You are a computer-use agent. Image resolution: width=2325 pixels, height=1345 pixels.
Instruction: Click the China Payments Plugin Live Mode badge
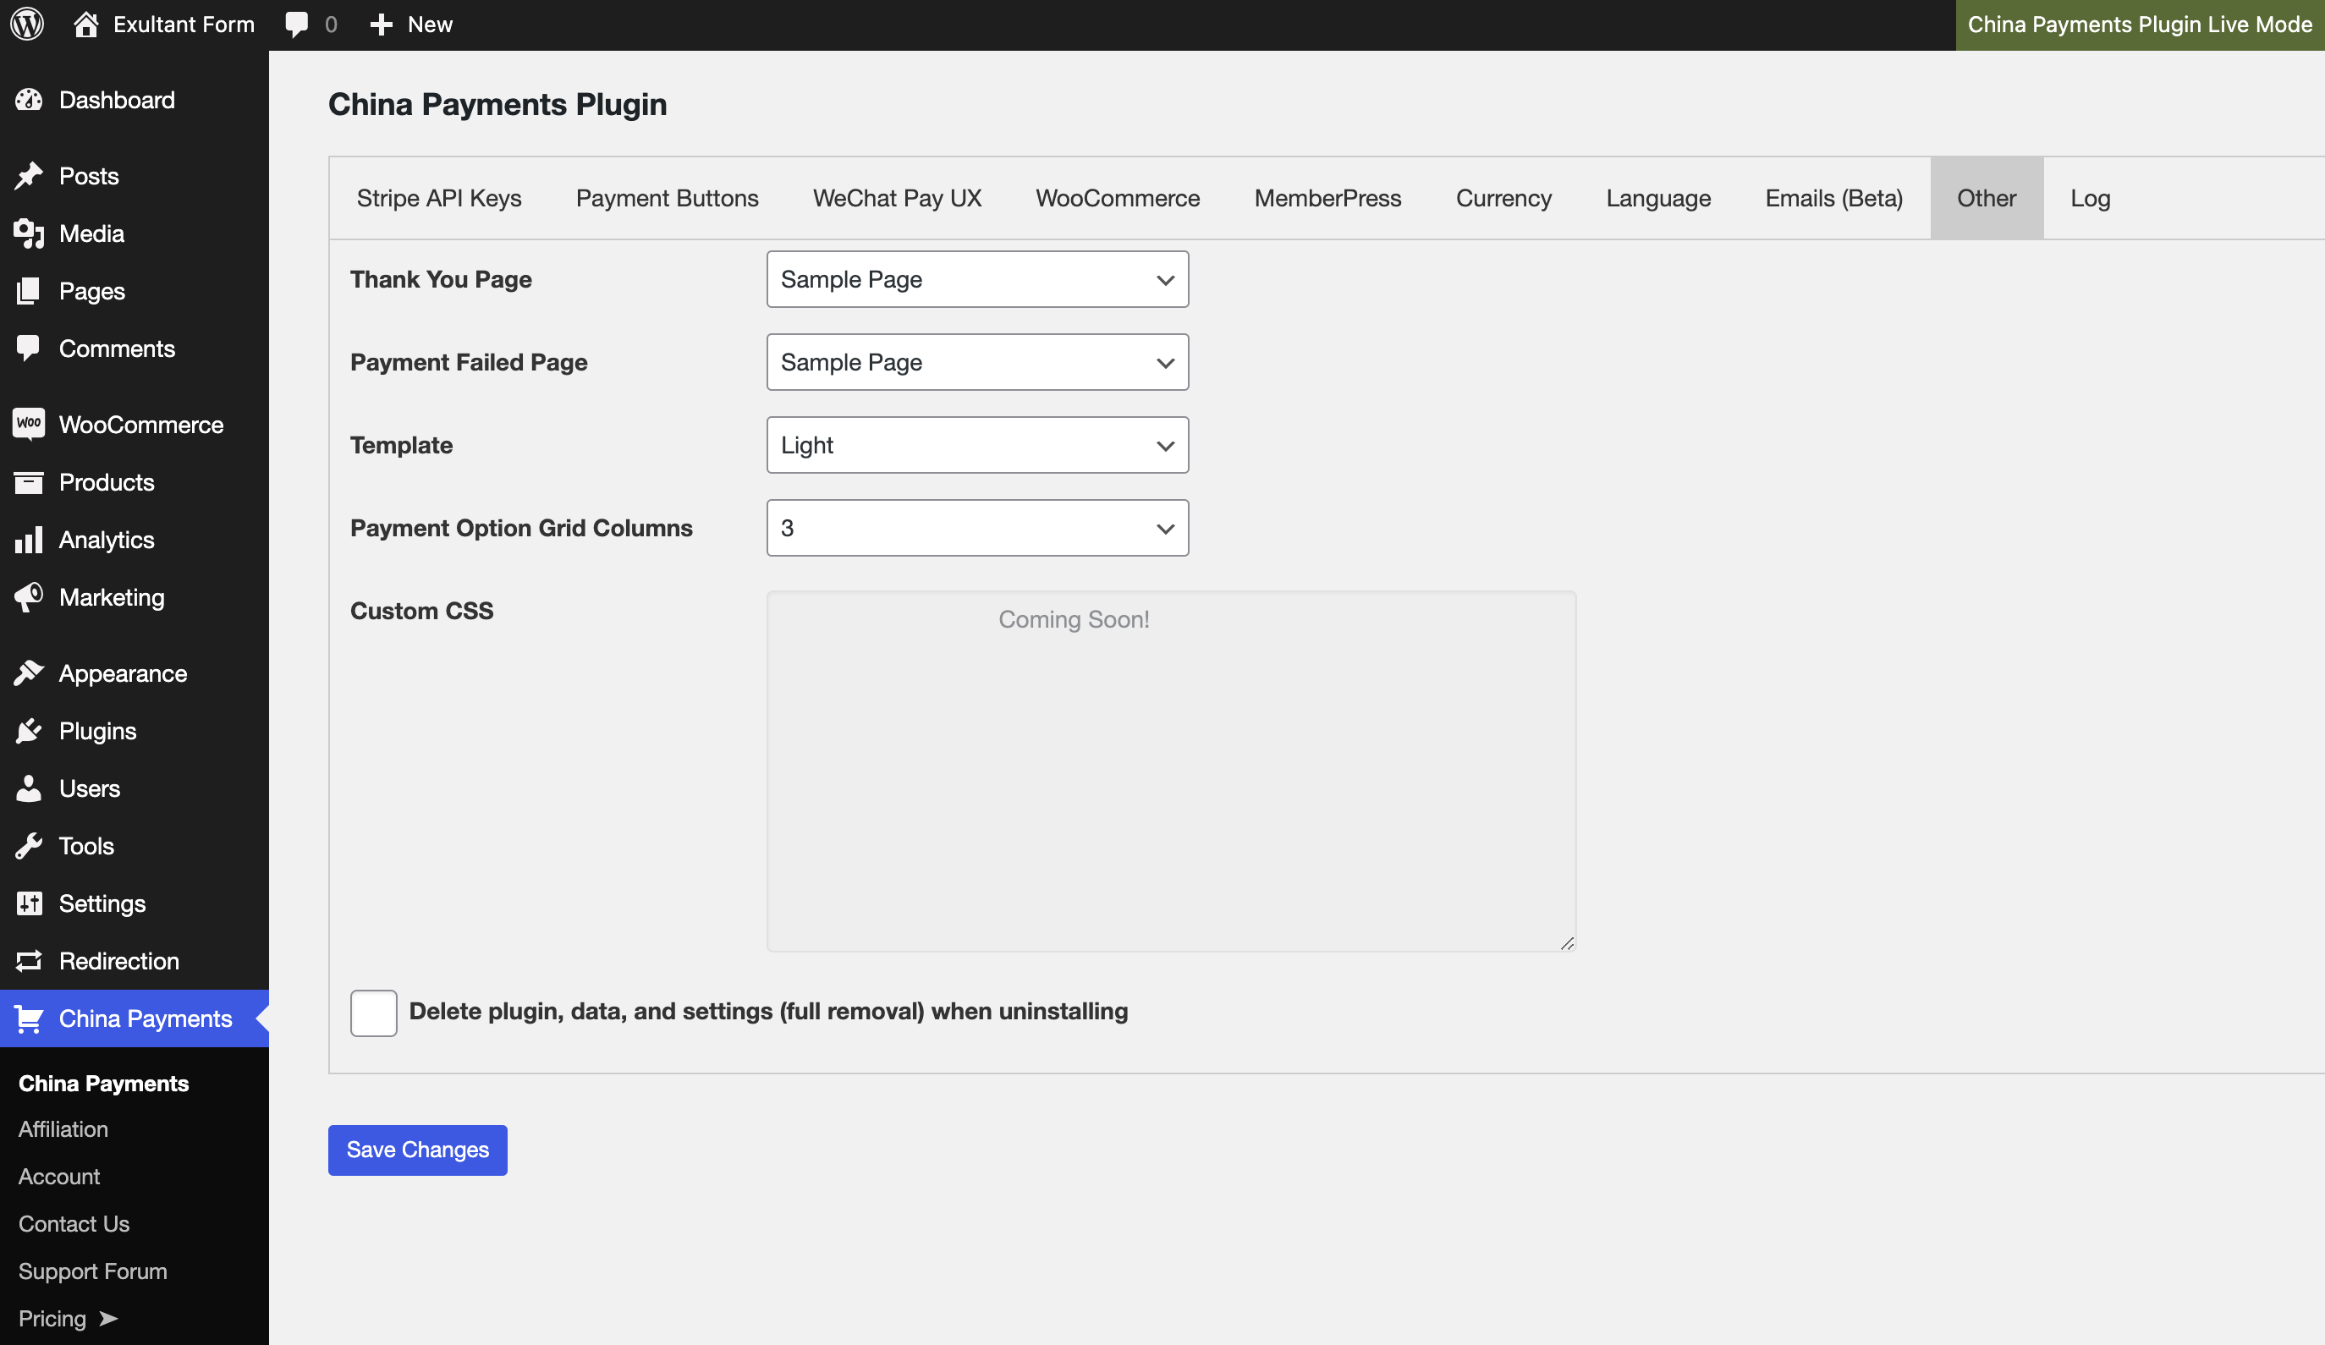2140,25
